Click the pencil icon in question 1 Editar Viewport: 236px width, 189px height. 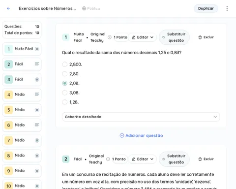(134, 37)
